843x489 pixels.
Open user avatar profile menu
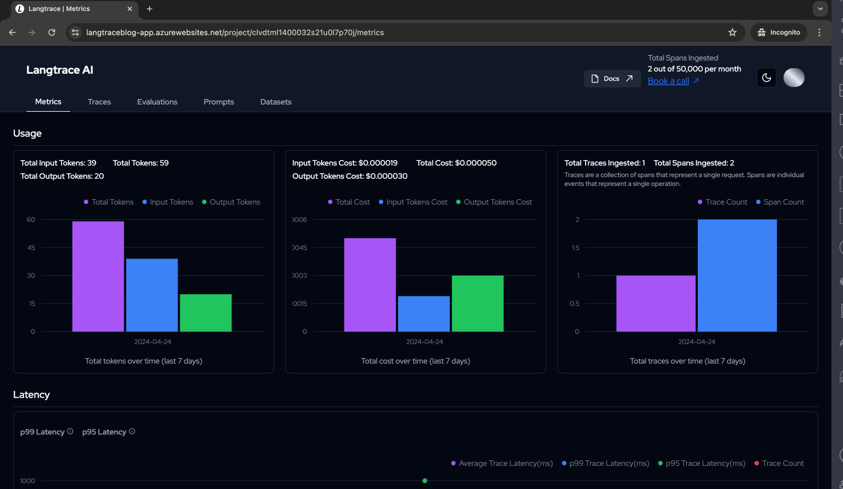(x=794, y=78)
